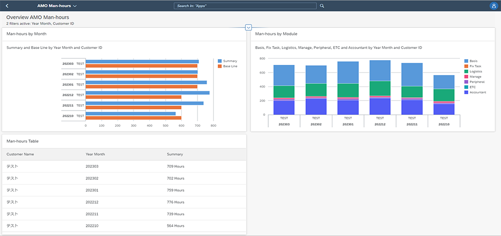501x236 pixels.
Task: Click Basis segment of 202303 stacked column
Action: (284, 75)
